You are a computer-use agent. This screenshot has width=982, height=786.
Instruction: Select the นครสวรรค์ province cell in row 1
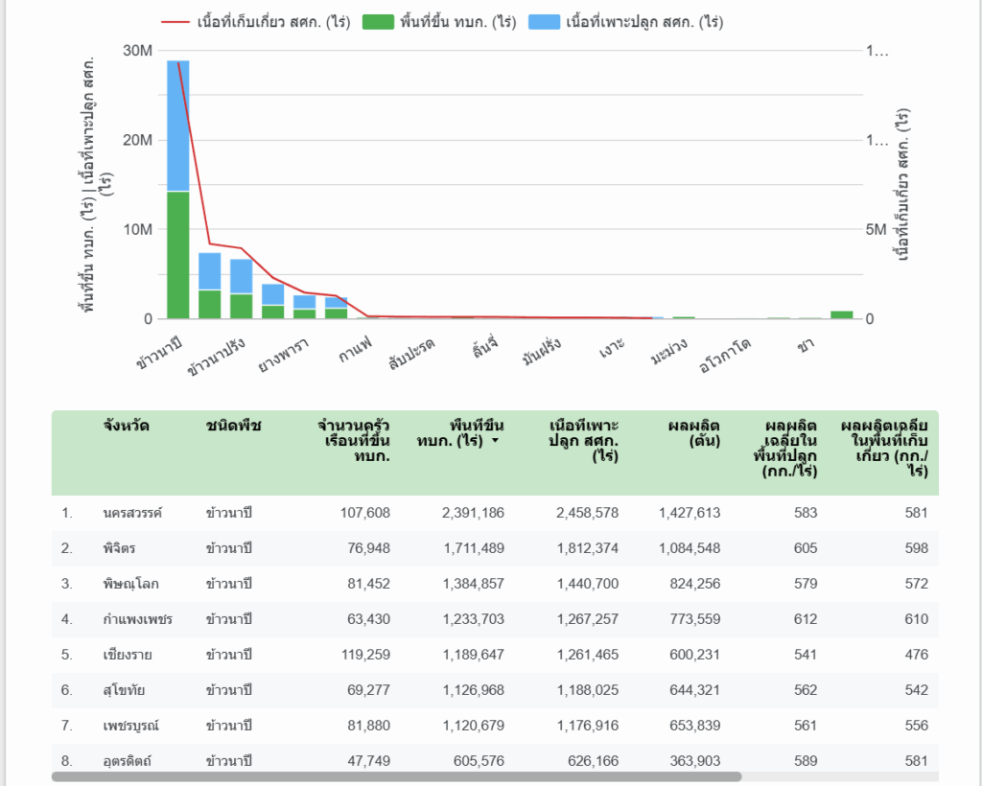132,513
